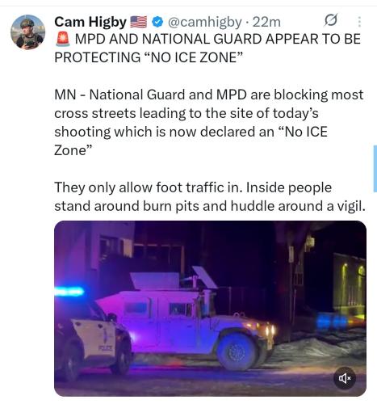Click the red siren emoji
Screen dimensions: 377x404
(x=63, y=40)
